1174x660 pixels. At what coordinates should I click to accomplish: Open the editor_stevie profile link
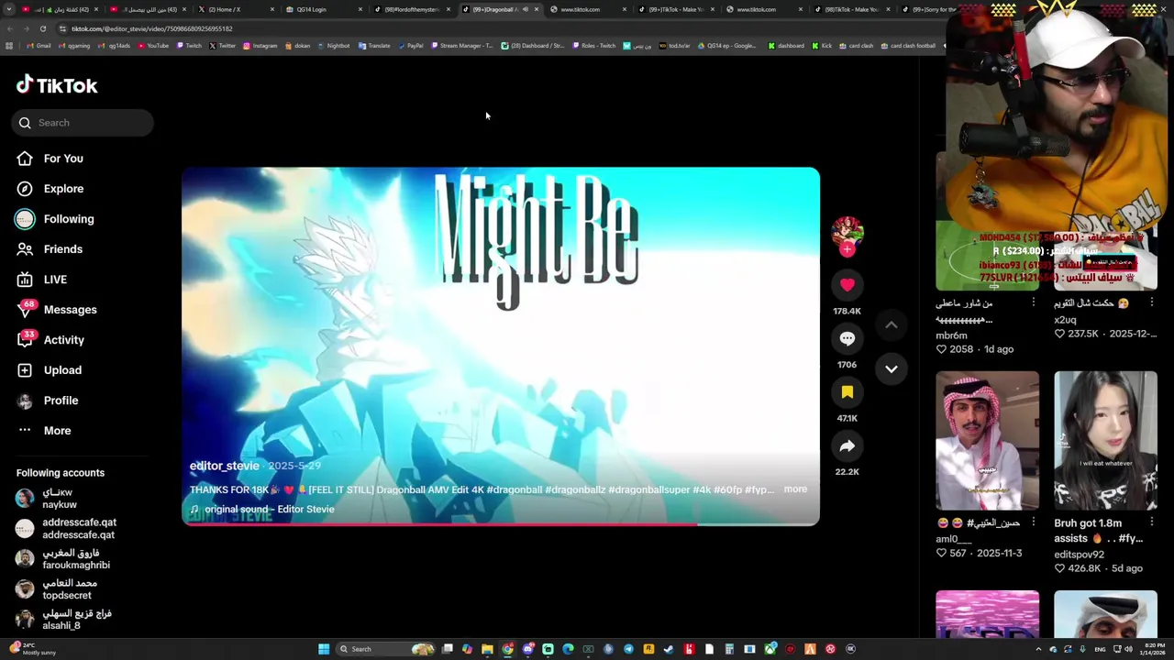pos(224,466)
